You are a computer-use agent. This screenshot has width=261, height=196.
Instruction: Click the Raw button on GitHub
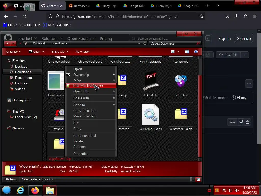point(232,122)
